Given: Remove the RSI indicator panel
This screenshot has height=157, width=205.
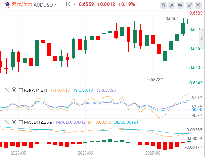Looking at the screenshot, I should click(x=7, y=90).
